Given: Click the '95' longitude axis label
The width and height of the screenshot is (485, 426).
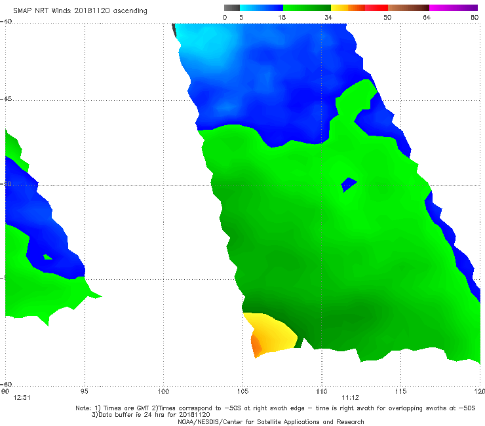Looking at the screenshot, I should click(84, 392).
